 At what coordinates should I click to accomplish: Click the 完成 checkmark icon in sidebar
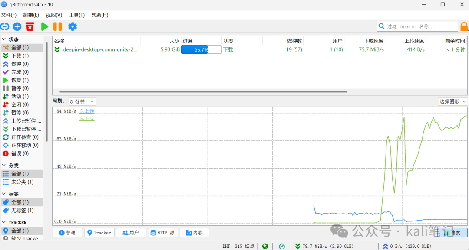click(6, 72)
